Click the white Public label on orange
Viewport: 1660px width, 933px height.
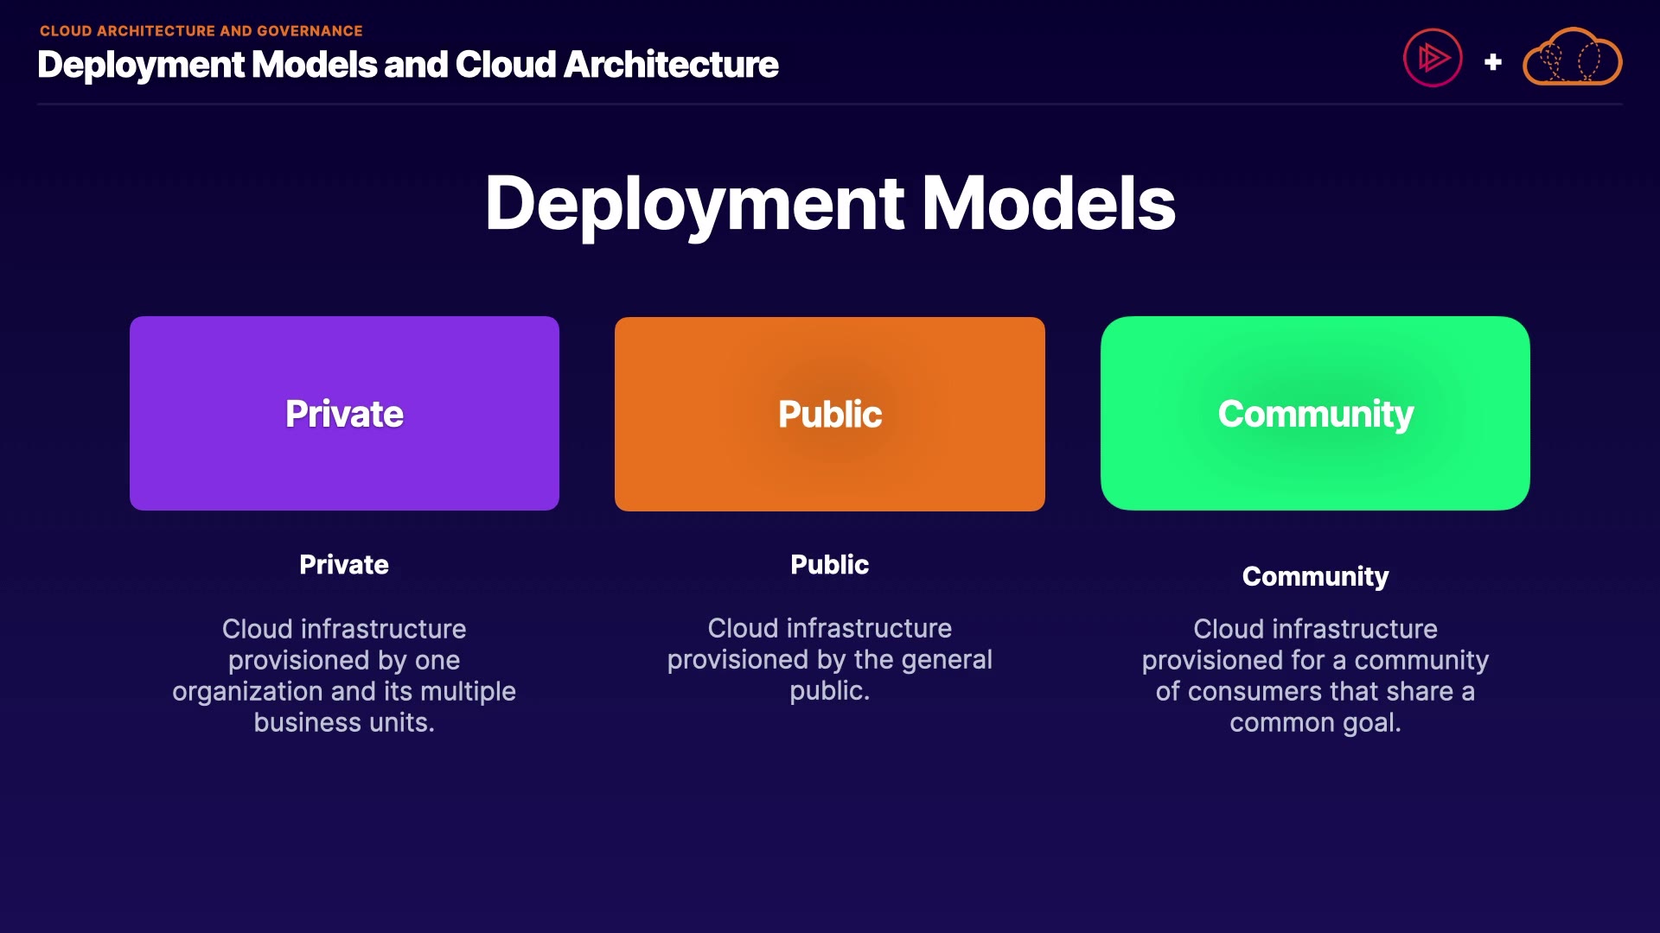point(829,414)
